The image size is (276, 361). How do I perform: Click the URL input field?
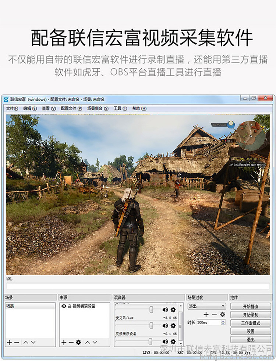138,286
